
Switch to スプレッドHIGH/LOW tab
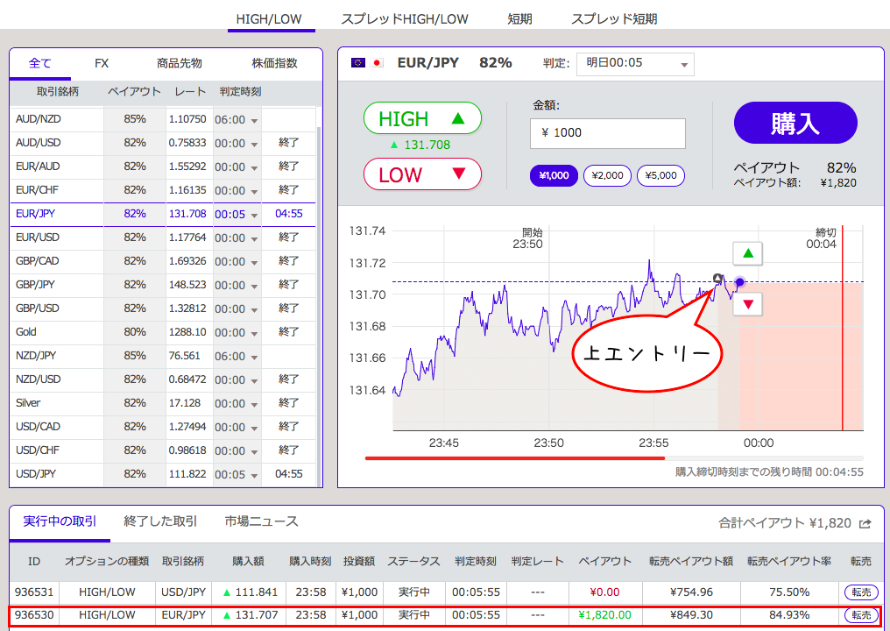pyautogui.click(x=404, y=18)
